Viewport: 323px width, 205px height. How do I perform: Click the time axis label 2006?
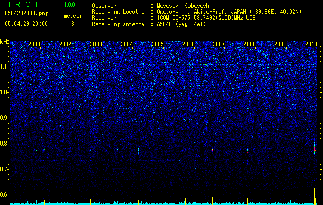point(188,44)
